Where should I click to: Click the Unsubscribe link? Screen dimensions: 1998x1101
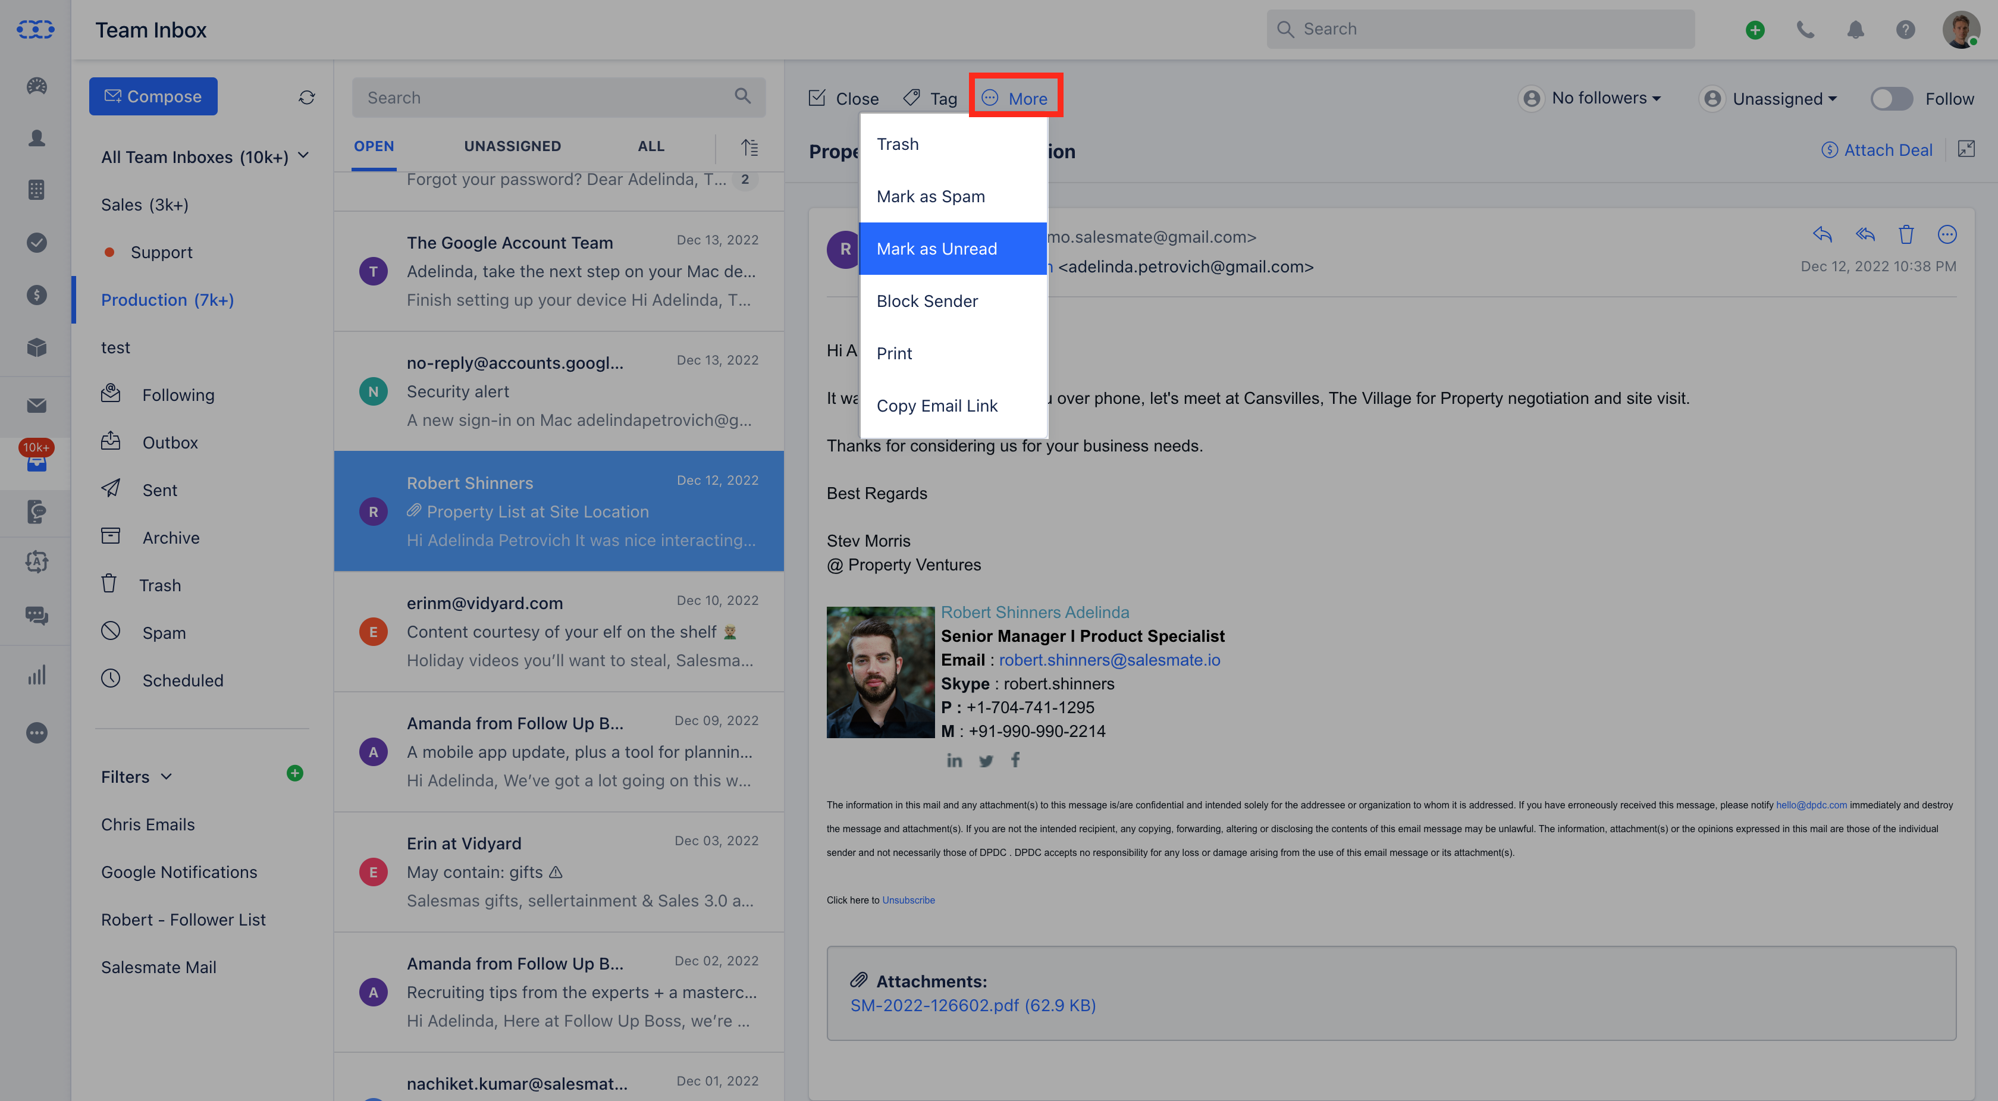click(x=908, y=900)
